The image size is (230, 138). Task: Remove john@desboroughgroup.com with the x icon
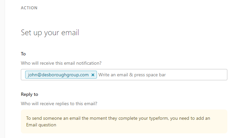(x=93, y=75)
